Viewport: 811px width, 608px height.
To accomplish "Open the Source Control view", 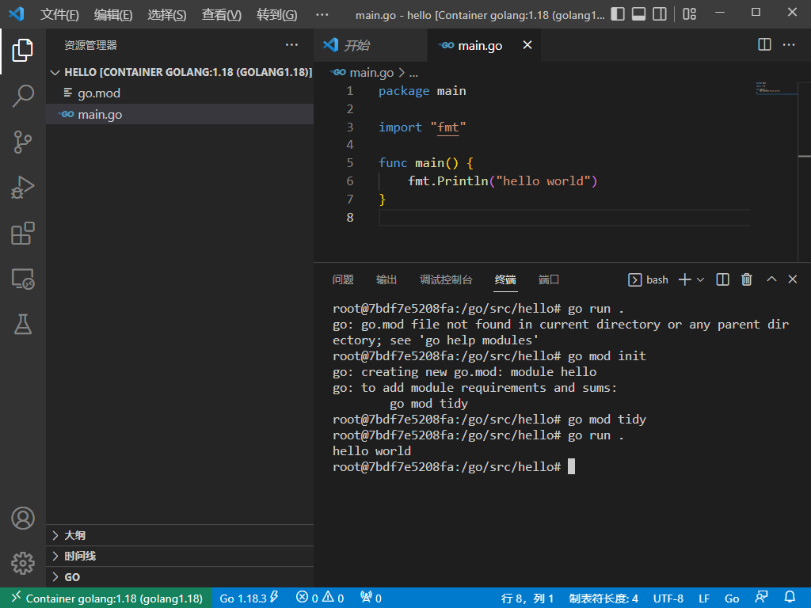I will coord(23,142).
